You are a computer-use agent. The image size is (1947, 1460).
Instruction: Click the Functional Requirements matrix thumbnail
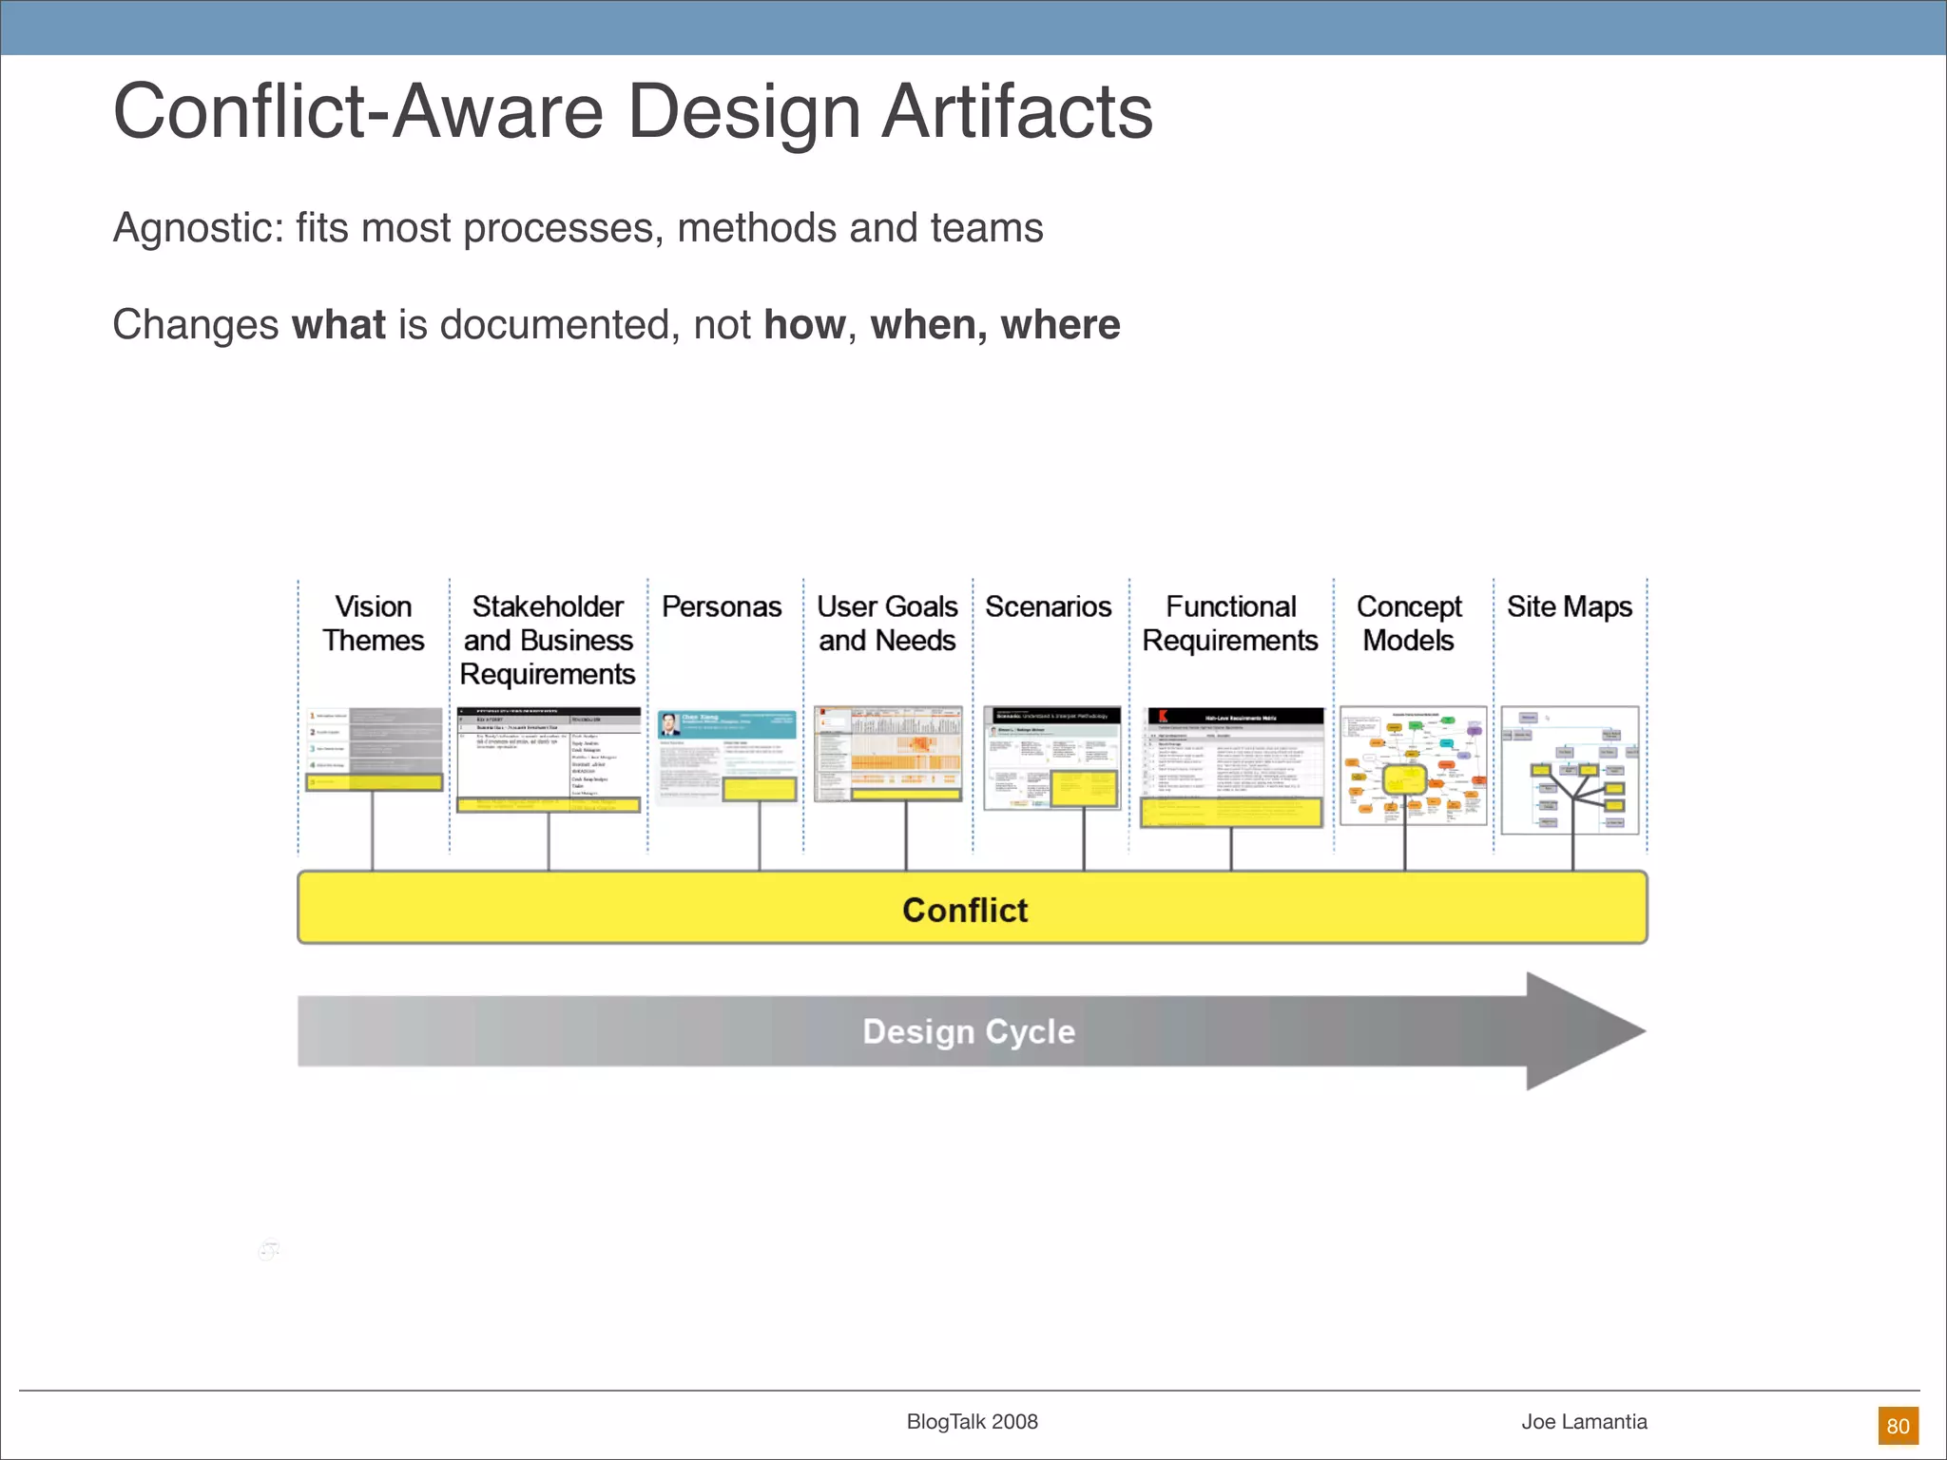[x=1232, y=766]
